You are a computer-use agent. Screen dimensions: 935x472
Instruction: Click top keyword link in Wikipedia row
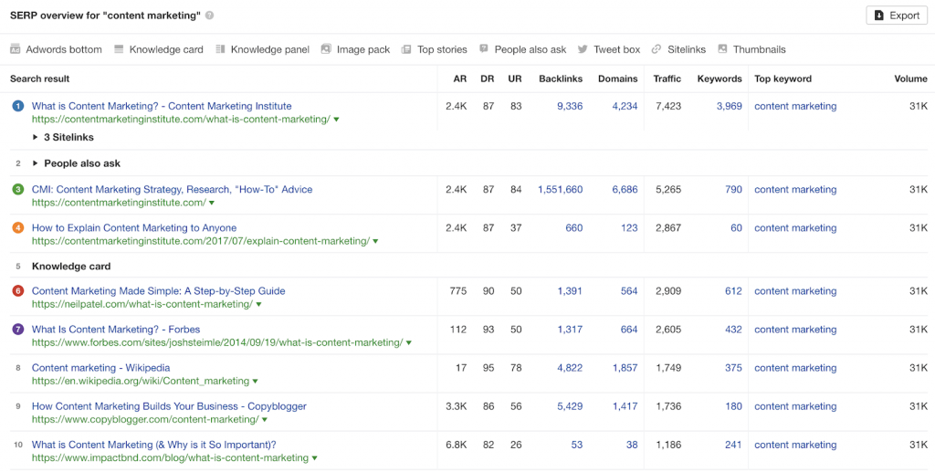(x=795, y=368)
